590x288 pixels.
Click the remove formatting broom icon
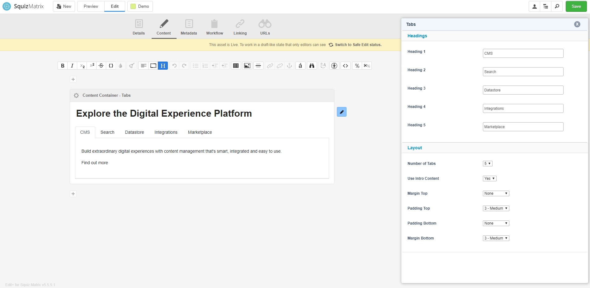point(132,66)
